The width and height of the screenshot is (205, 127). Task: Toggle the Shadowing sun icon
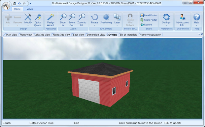tap(106, 19)
